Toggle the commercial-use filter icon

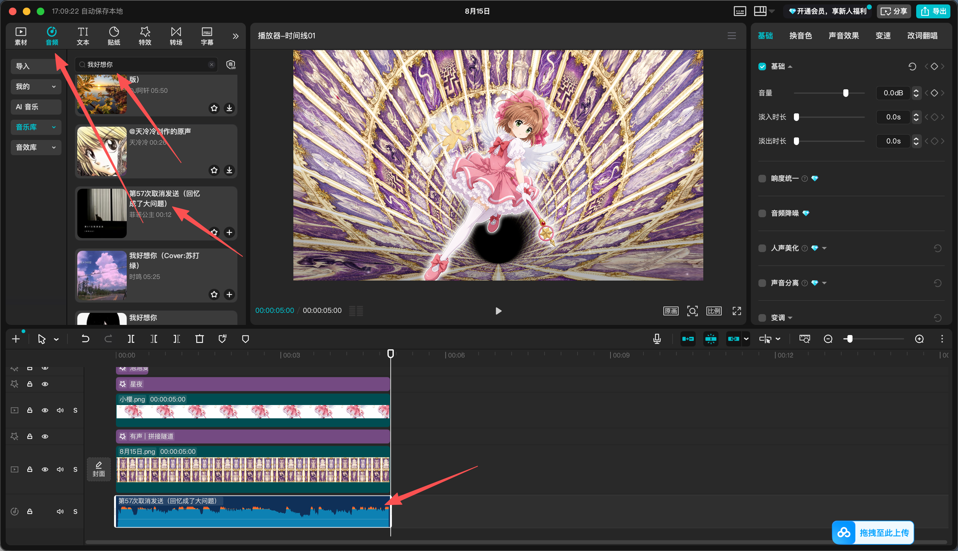231,64
